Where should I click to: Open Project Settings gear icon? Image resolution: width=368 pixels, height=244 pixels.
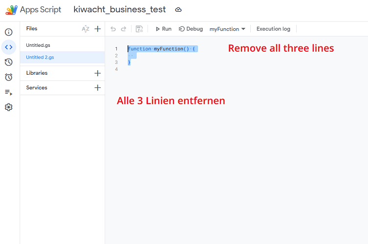tap(9, 107)
